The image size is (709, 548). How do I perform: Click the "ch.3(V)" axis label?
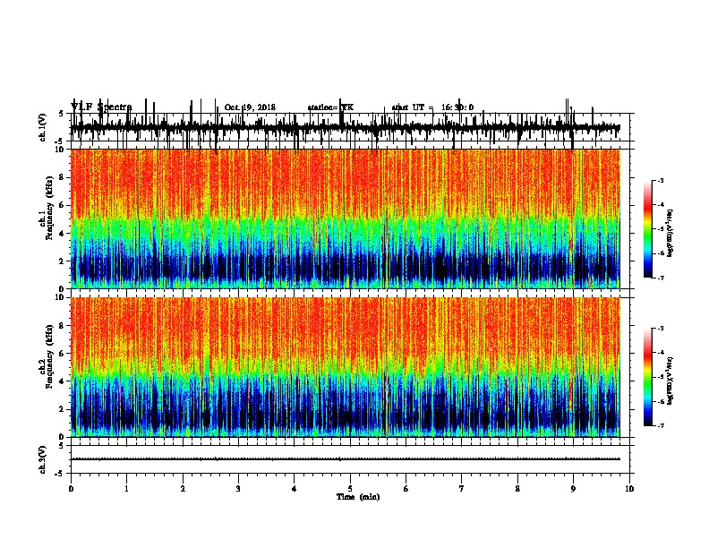43,459
